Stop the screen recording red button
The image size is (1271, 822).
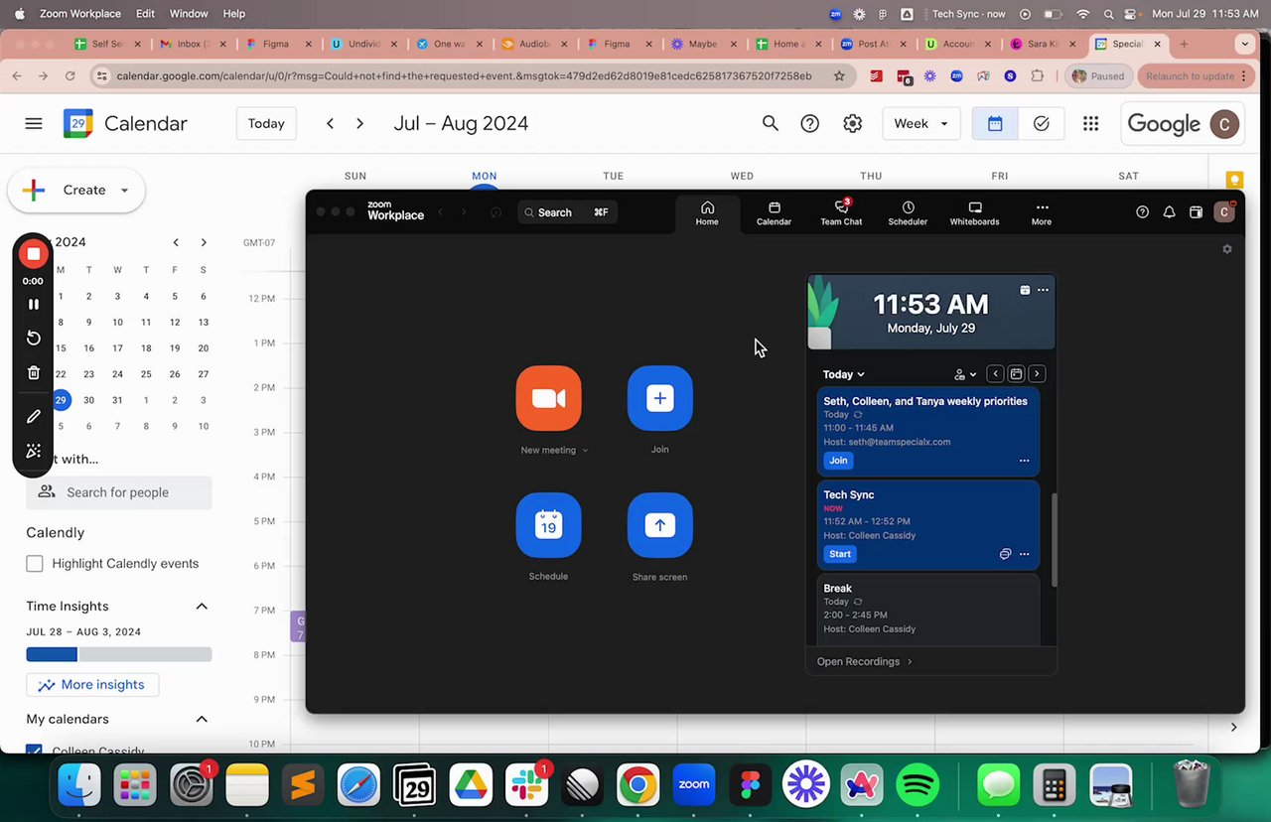(34, 254)
